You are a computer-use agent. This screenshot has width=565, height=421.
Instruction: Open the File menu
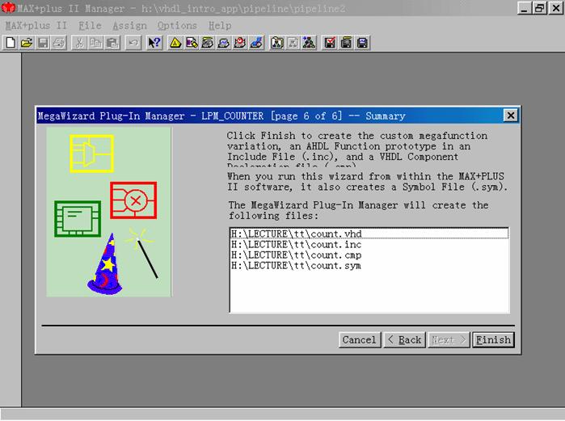click(x=90, y=26)
